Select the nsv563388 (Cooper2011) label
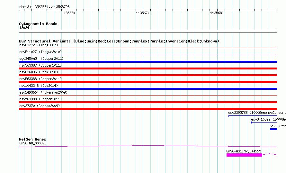Screen dimensions: 286x173 pos(40,79)
